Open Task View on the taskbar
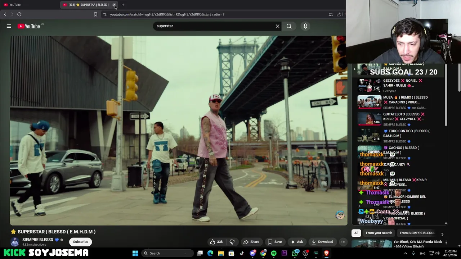Viewport: 461px width, 259px height. (200, 253)
